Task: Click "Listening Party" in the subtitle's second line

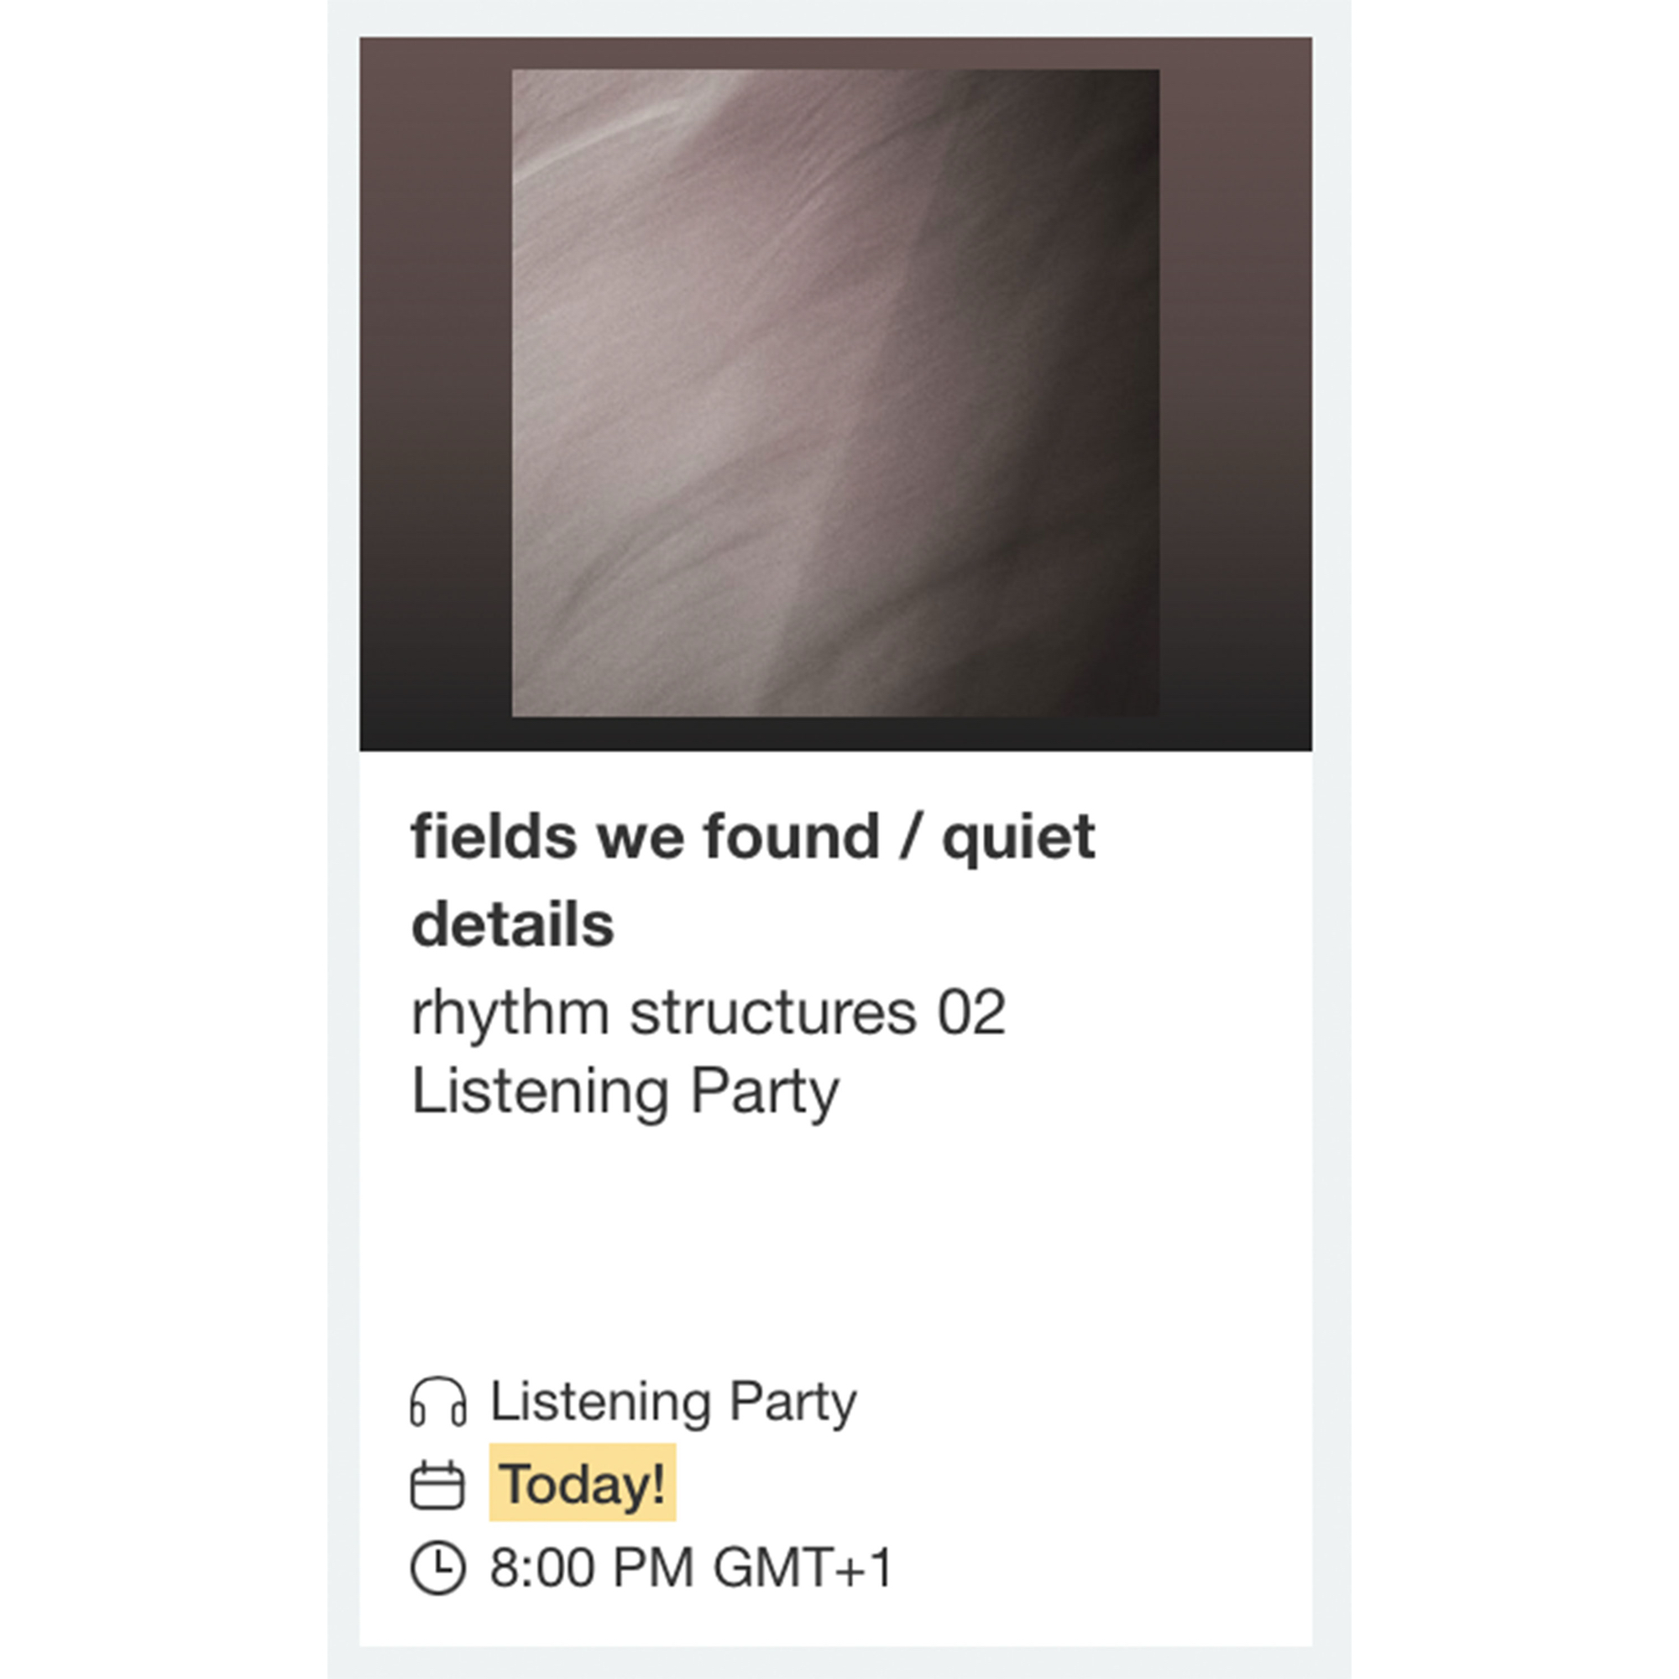Action: (625, 1091)
